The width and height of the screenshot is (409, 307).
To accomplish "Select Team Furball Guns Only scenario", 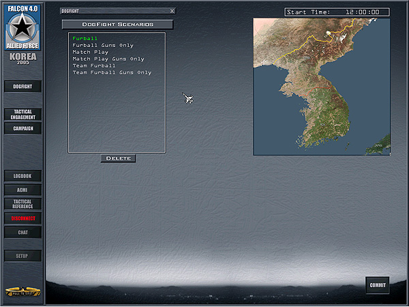I will pyautogui.click(x=112, y=72).
